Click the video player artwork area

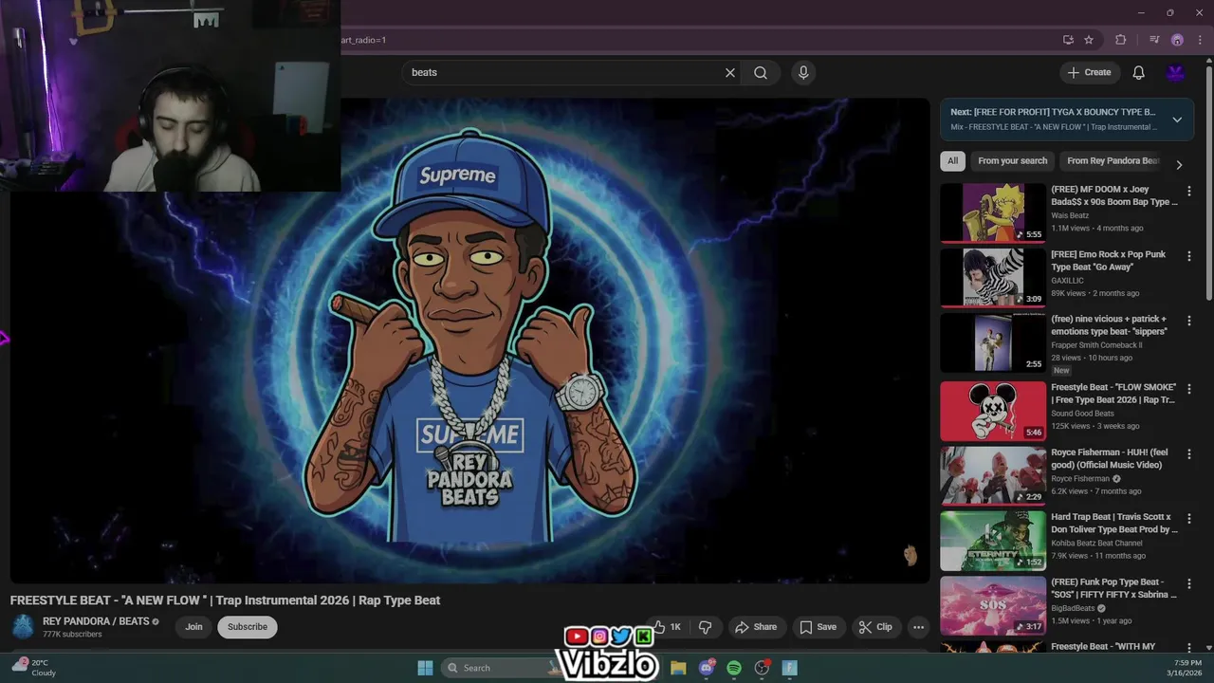(x=469, y=341)
